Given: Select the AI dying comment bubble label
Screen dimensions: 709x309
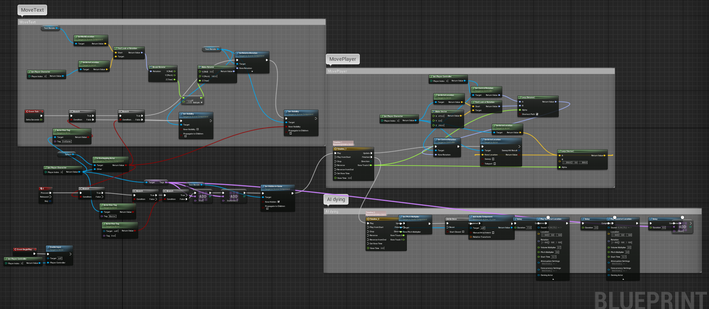Looking at the screenshot, I should pyautogui.click(x=336, y=200).
